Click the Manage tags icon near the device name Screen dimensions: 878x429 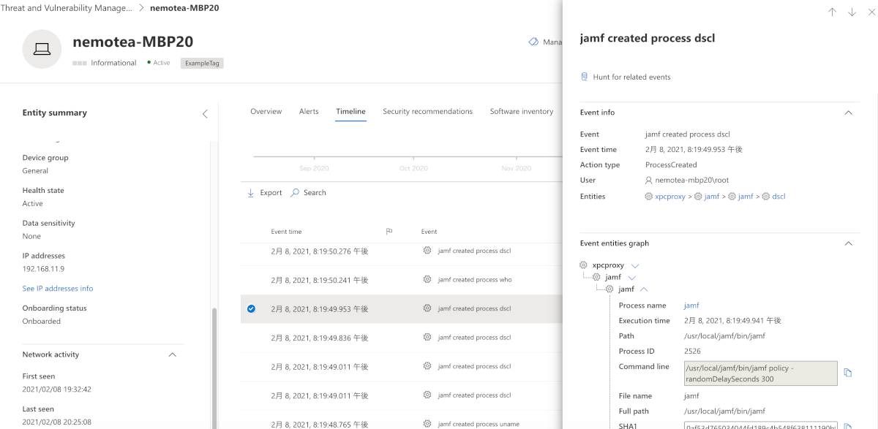coord(533,42)
